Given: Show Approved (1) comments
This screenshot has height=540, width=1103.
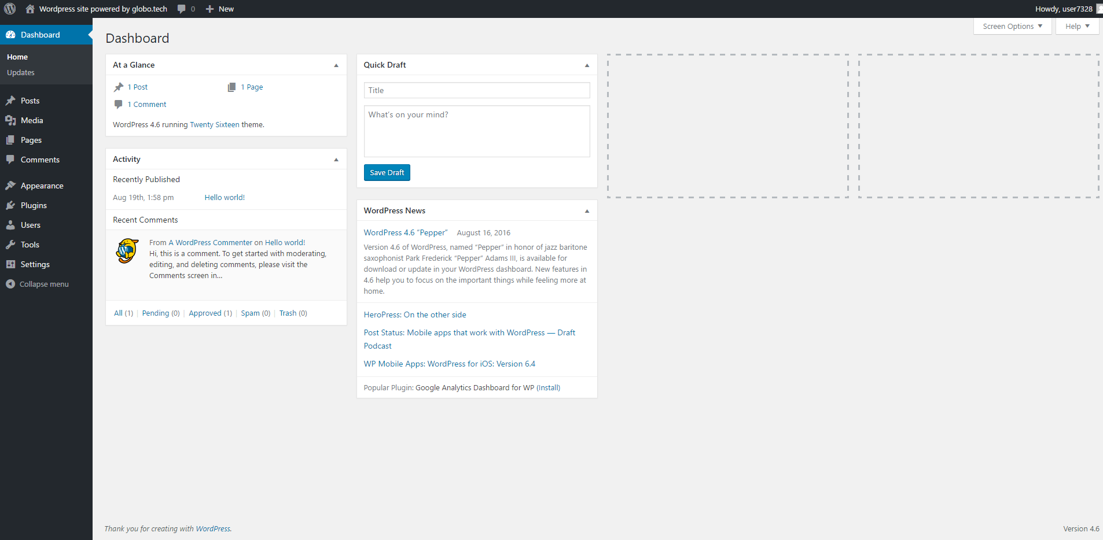Looking at the screenshot, I should click(x=211, y=313).
